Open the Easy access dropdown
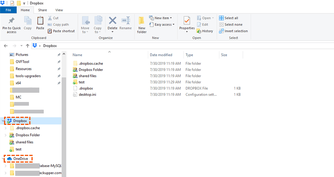 point(162,24)
